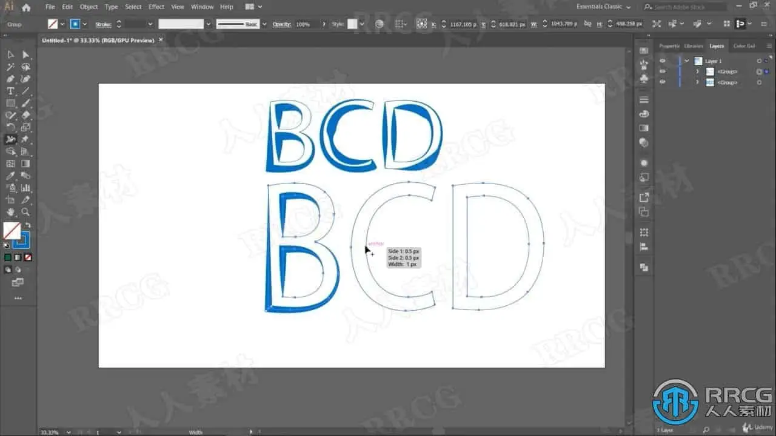Set fill mode to Gradient
Image resolution: width=776 pixels, height=436 pixels.
click(18, 257)
